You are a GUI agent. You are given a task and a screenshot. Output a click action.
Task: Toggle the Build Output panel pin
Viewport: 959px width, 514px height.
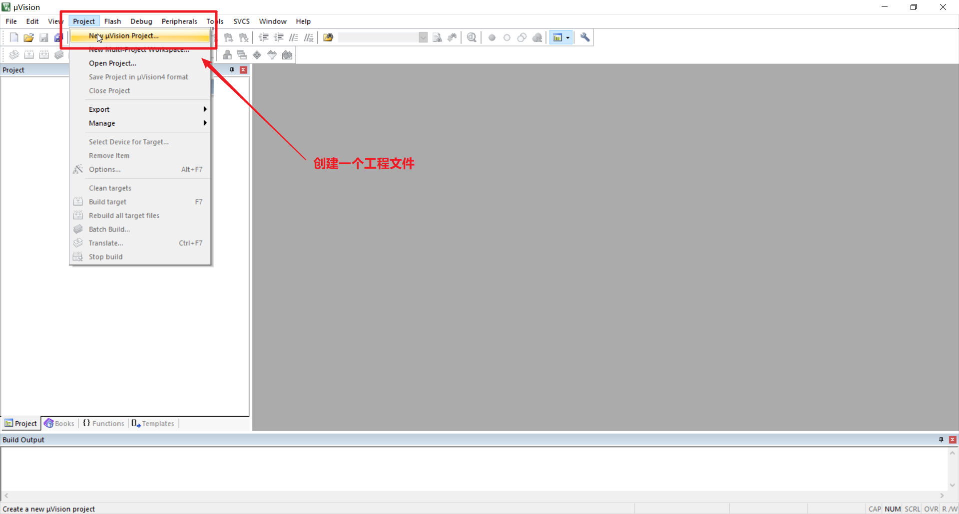941,440
